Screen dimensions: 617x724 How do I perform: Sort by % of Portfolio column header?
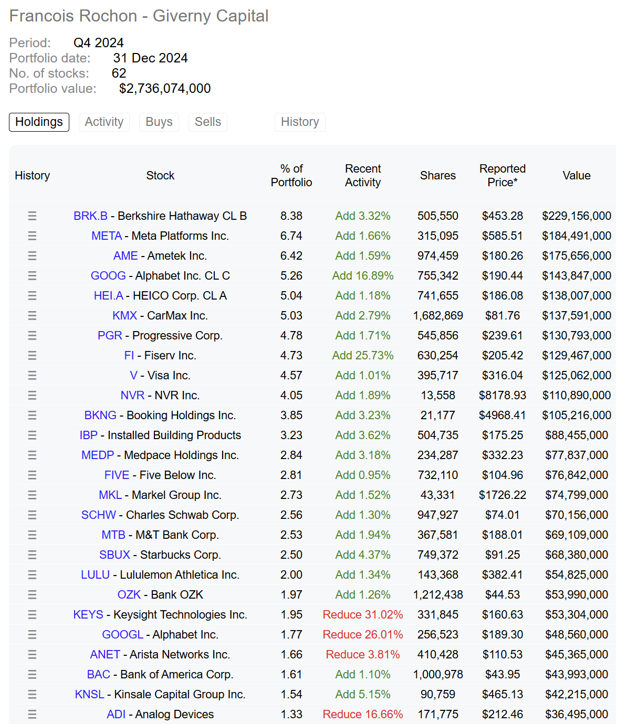(x=291, y=175)
